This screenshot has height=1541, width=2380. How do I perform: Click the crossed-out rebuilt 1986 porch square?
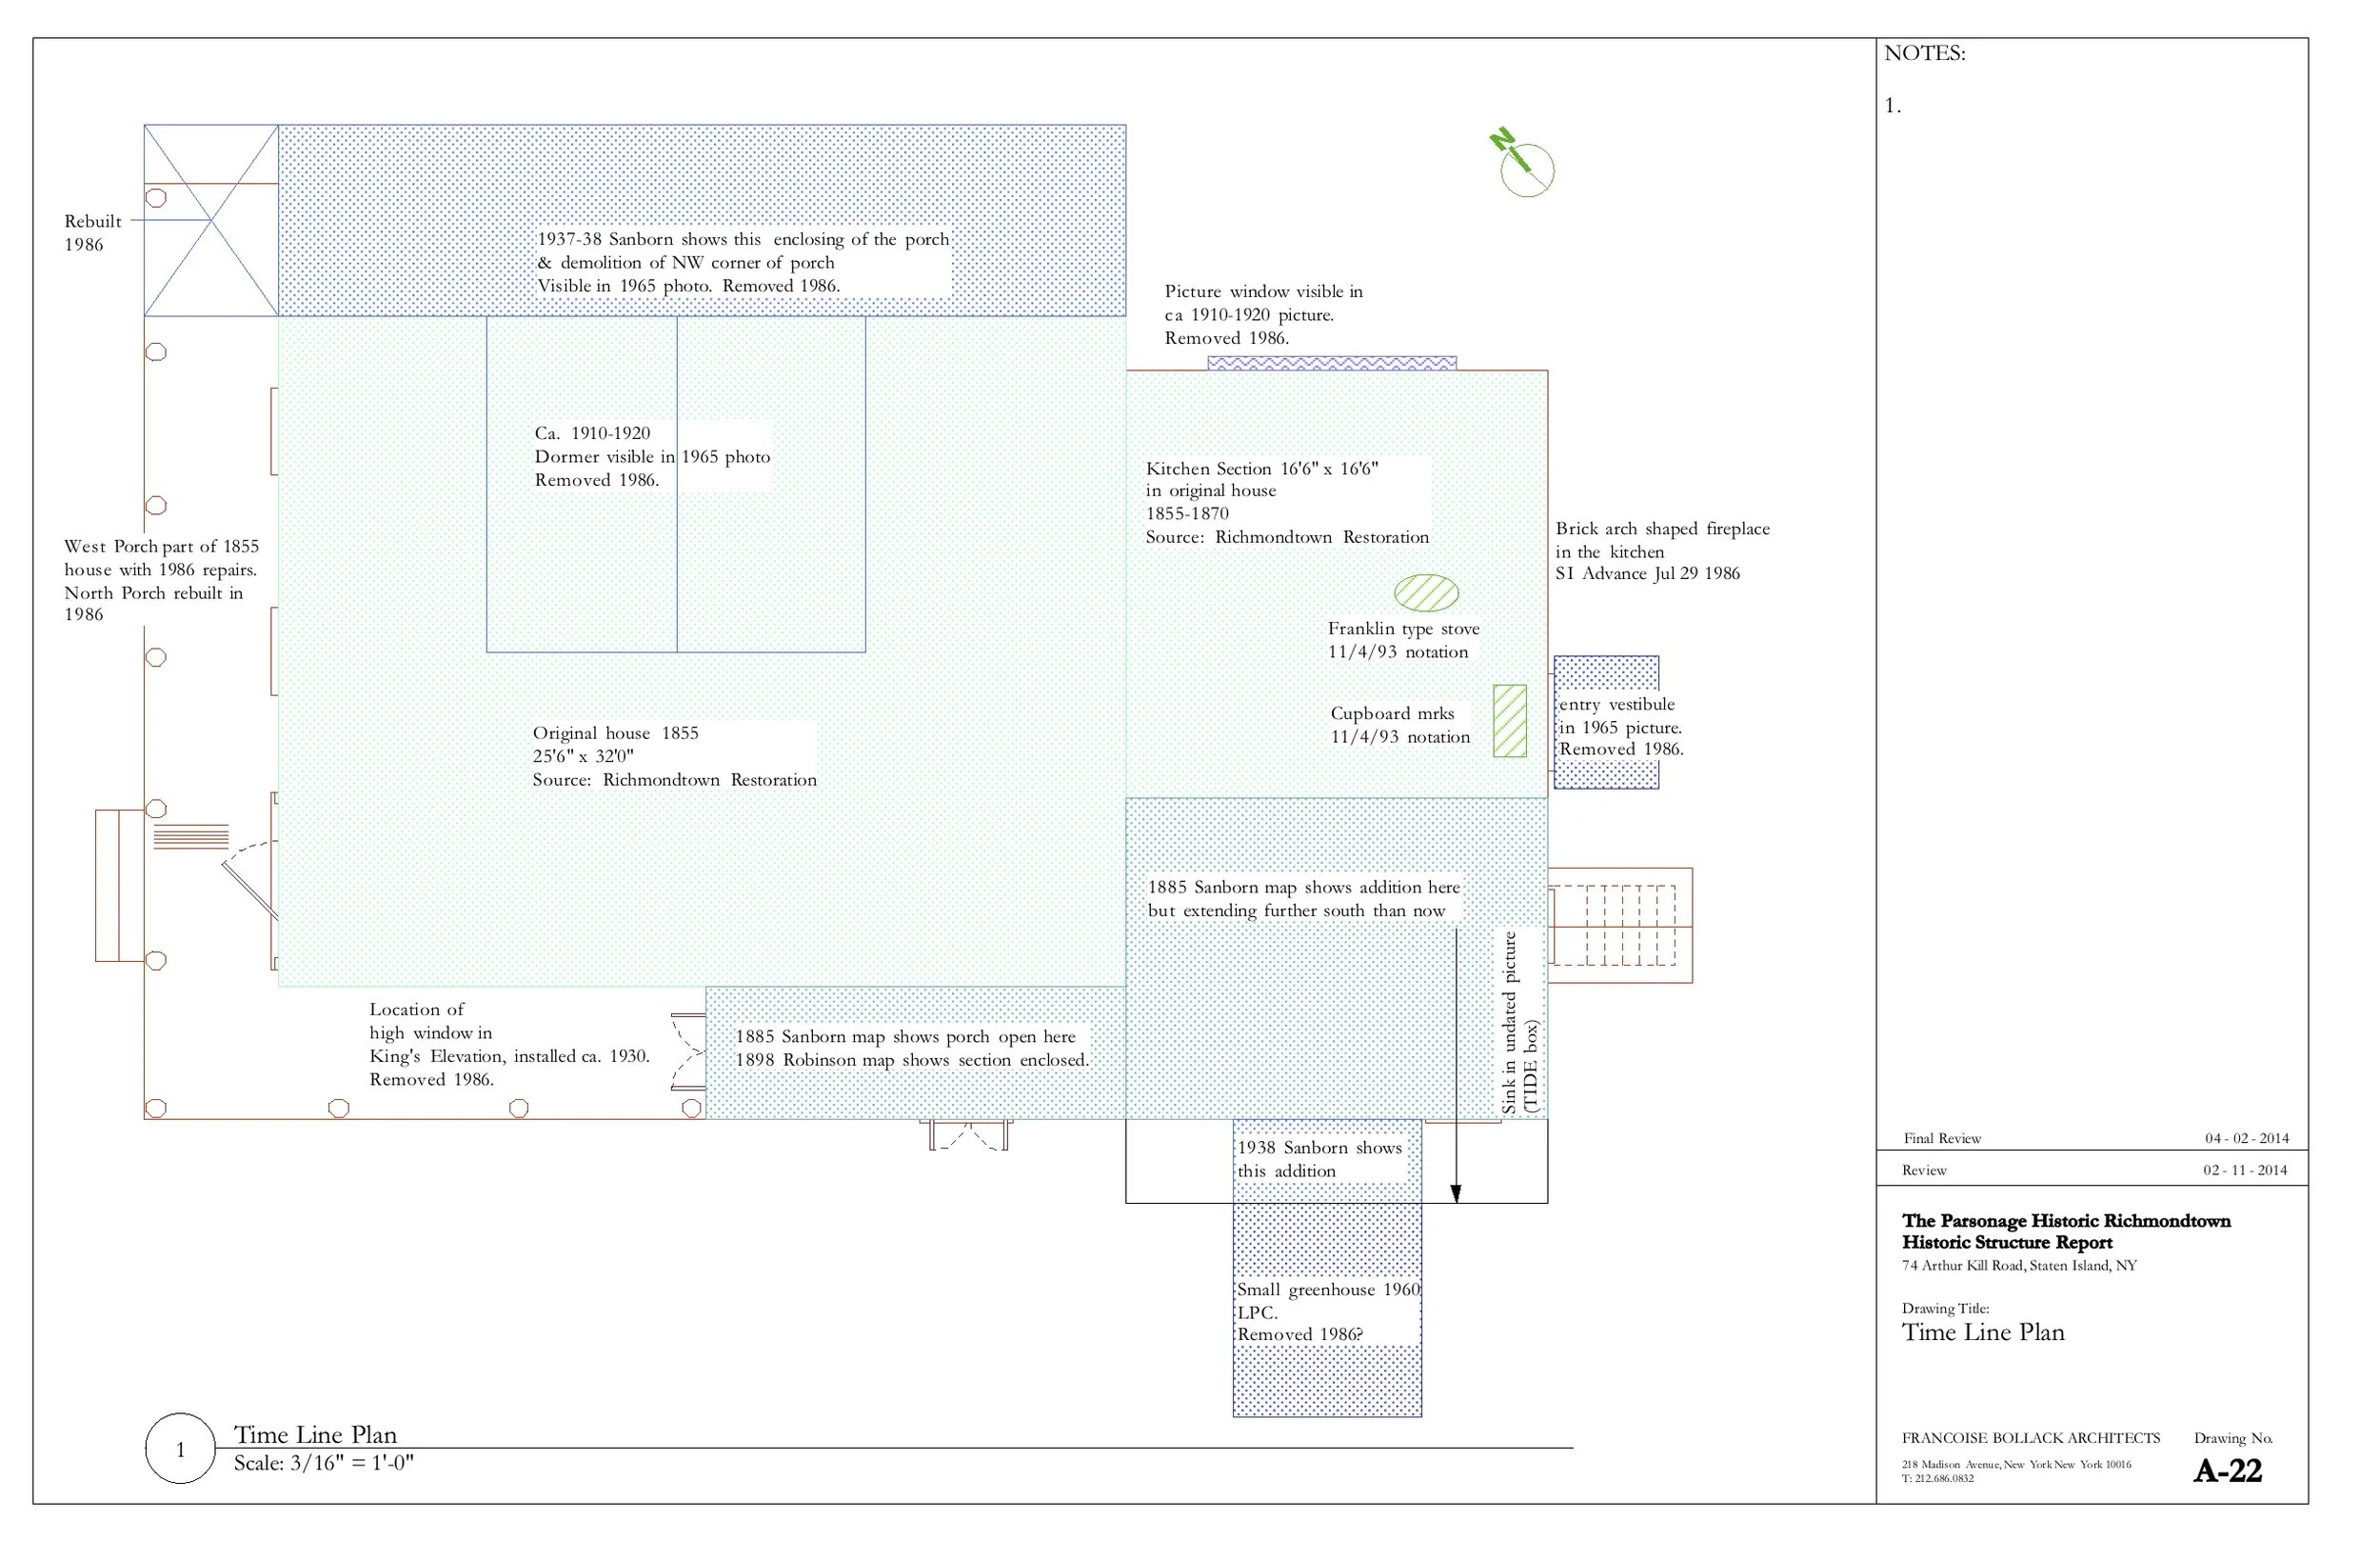[x=211, y=220]
